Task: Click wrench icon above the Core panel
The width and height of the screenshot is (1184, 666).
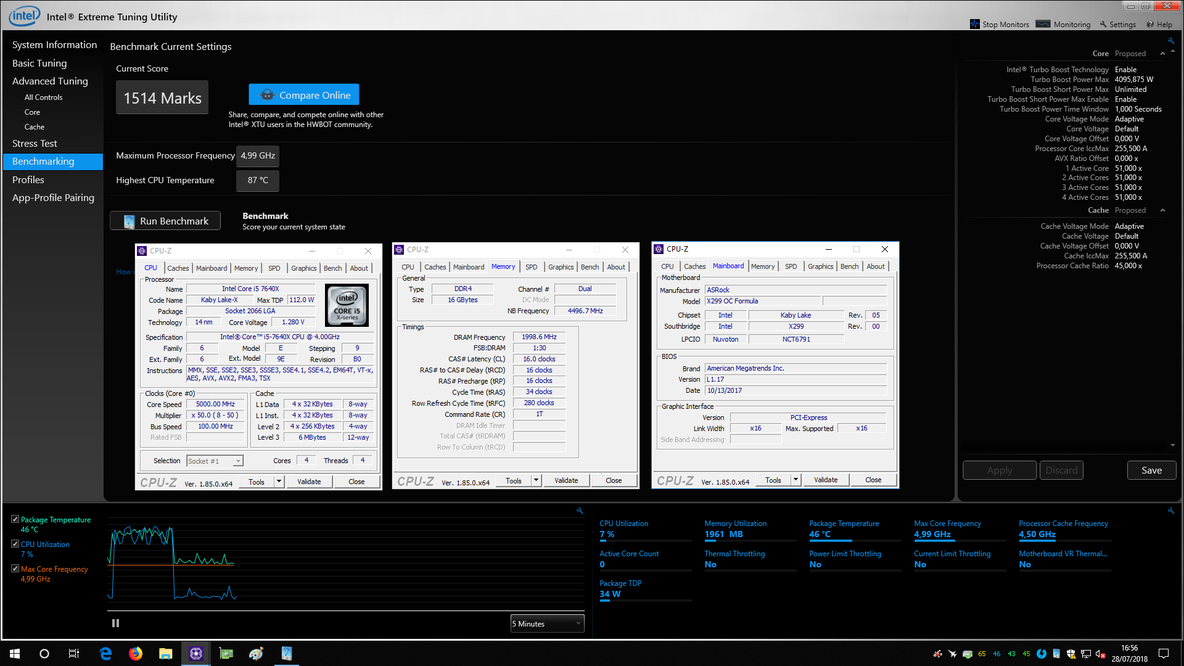Action: pyautogui.click(x=1170, y=41)
